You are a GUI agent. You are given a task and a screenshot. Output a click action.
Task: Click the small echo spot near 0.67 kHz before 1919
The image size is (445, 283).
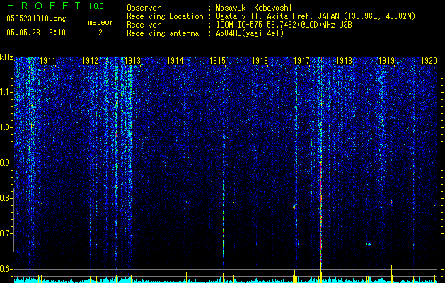click(368, 244)
